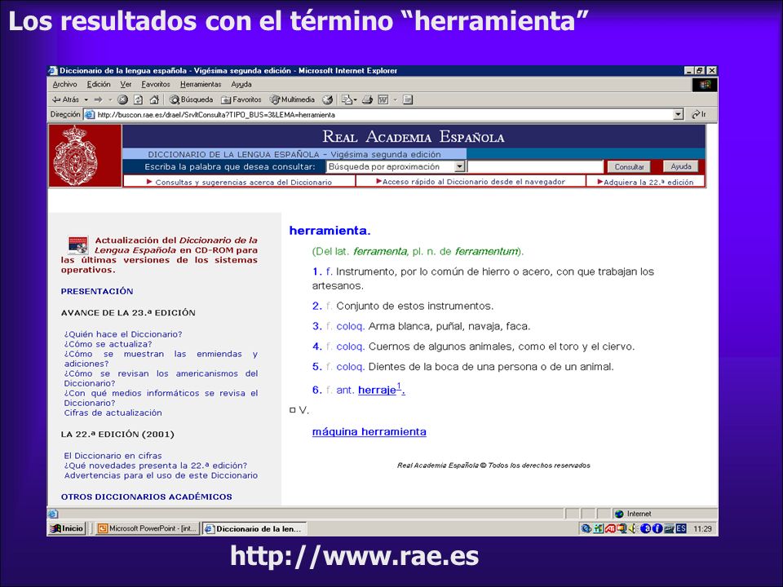Image resolution: width=783 pixels, height=587 pixels.
Task: Open the Herramientas menu
Action: click(201, 84)
